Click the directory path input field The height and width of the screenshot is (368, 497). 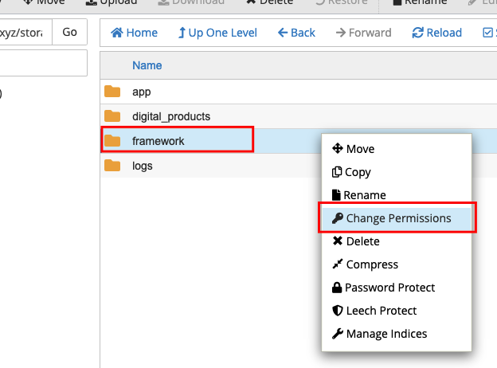click(24, 33)
